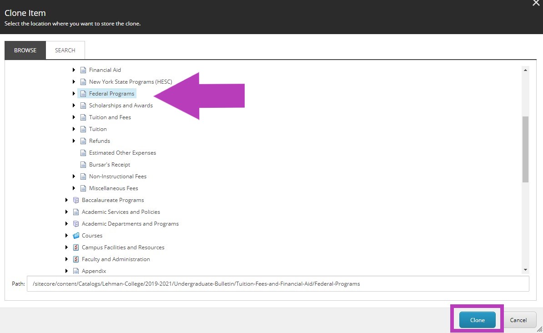543x333 pixels.
Task: Select the Non-Instructional Fees label
Action: point(118,177)
